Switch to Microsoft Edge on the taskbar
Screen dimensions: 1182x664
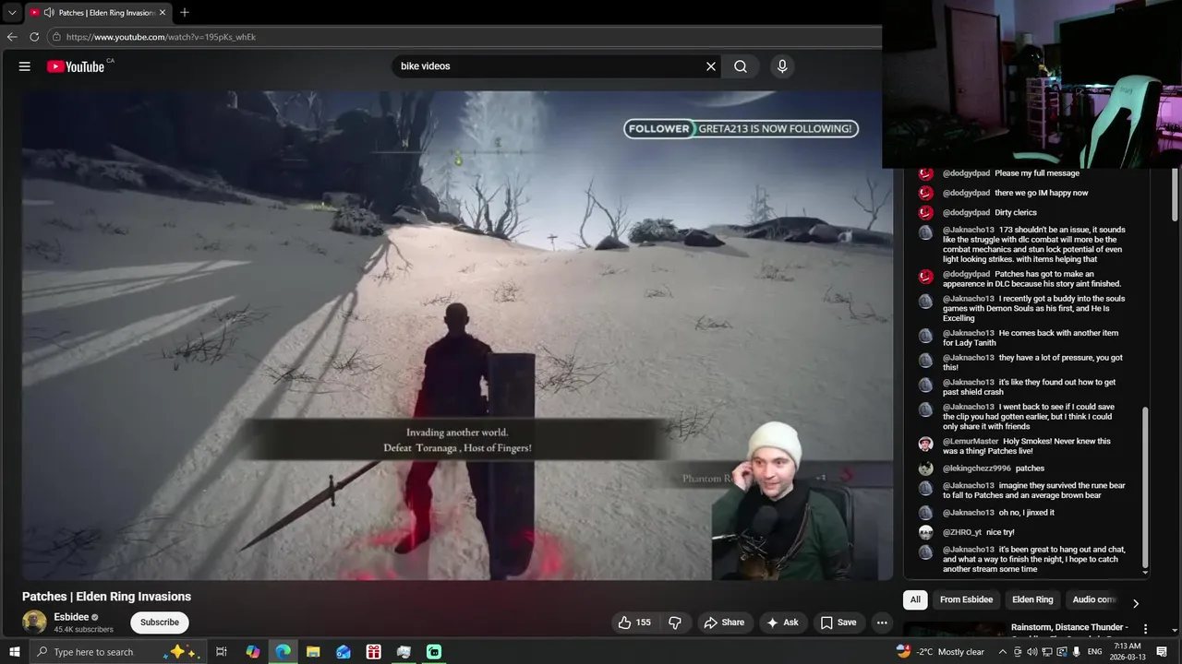click(283, 652)
